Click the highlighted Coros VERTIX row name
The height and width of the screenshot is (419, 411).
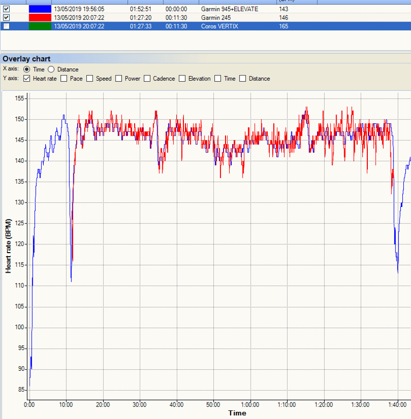coord(219,26)
